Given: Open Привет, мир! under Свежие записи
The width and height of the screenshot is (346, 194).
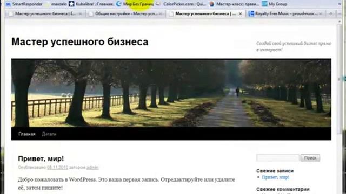Looking at the screenshot, I should pos(276,177).
